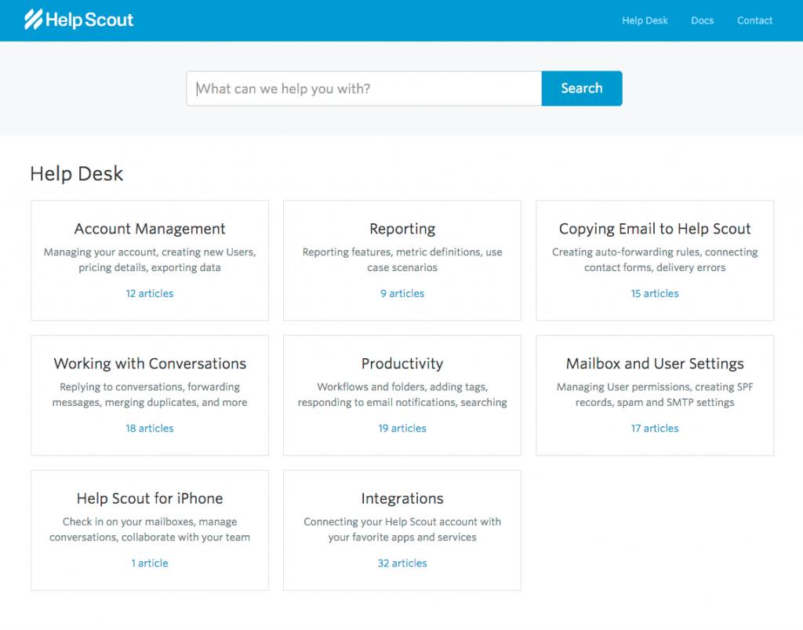Click the Help Scout logo

tap(79, 20)
